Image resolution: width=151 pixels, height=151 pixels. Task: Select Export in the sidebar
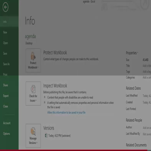9,96
